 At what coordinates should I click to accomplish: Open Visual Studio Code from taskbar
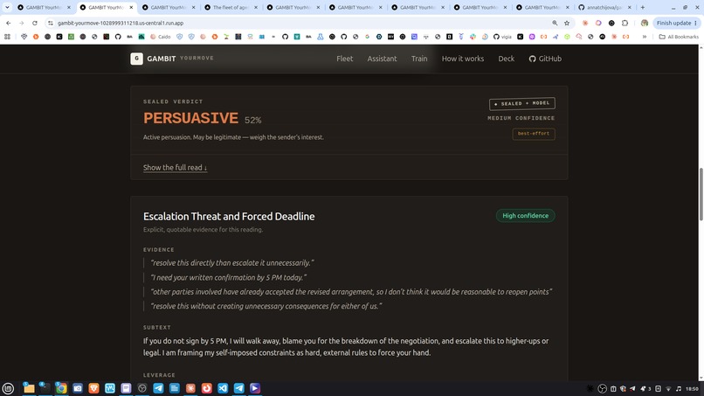point(223,388)
